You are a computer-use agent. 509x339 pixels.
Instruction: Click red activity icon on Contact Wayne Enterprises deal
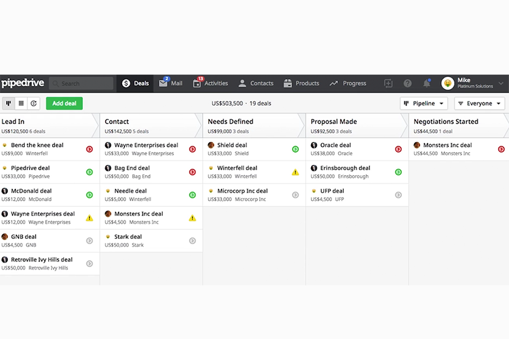click(192, 149)
